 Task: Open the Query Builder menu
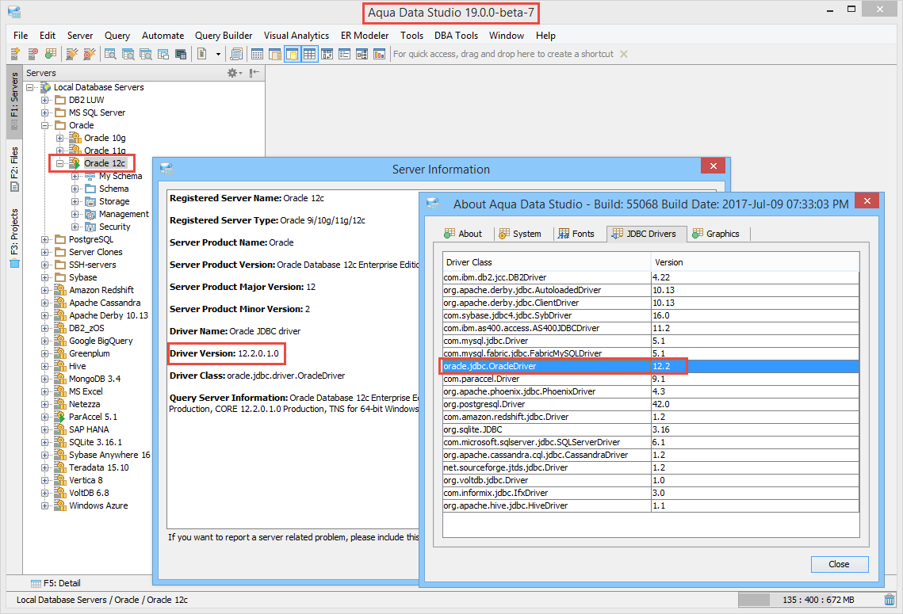[224, 36]
